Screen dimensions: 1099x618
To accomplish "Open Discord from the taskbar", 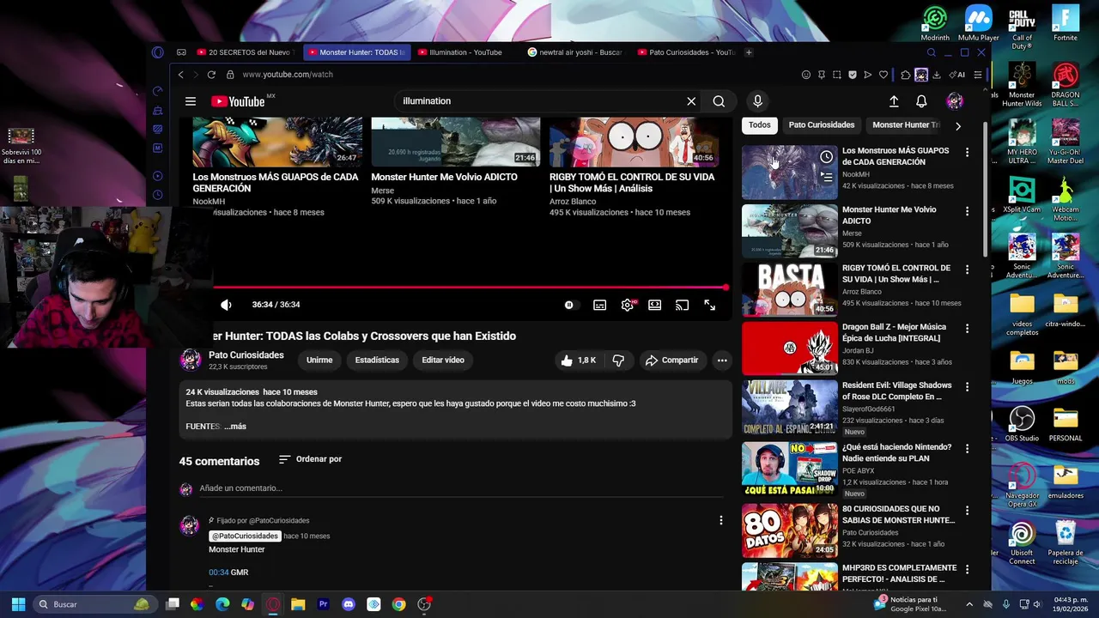I will [x=349, y=604].
